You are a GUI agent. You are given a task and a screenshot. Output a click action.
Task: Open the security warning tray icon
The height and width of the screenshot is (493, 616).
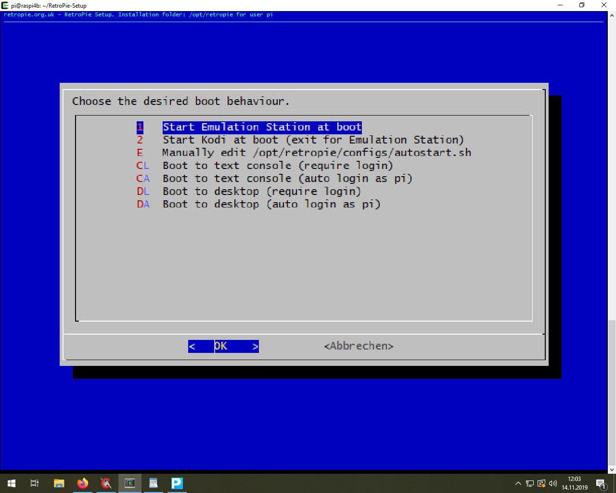[541, 483]
